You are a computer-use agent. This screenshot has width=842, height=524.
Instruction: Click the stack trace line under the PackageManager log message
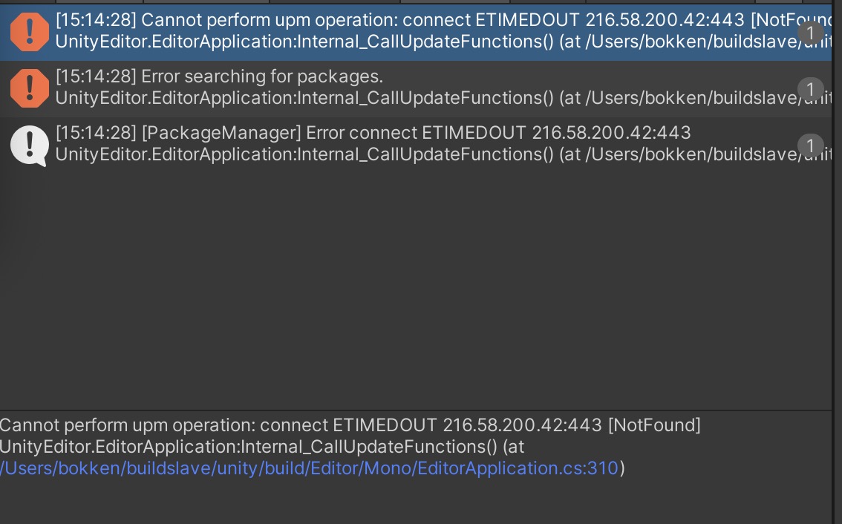click(443, 154)
